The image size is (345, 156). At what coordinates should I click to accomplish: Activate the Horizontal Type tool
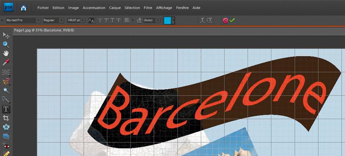6,109
